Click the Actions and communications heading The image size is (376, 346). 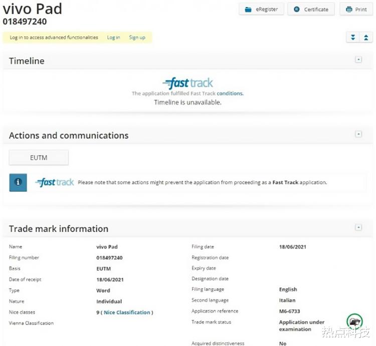coord(69,136)
